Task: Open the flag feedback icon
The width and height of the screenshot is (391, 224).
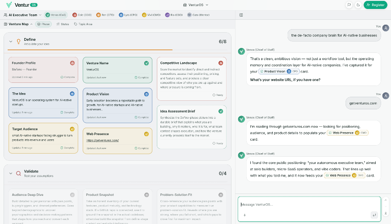Action: point(349,5)
